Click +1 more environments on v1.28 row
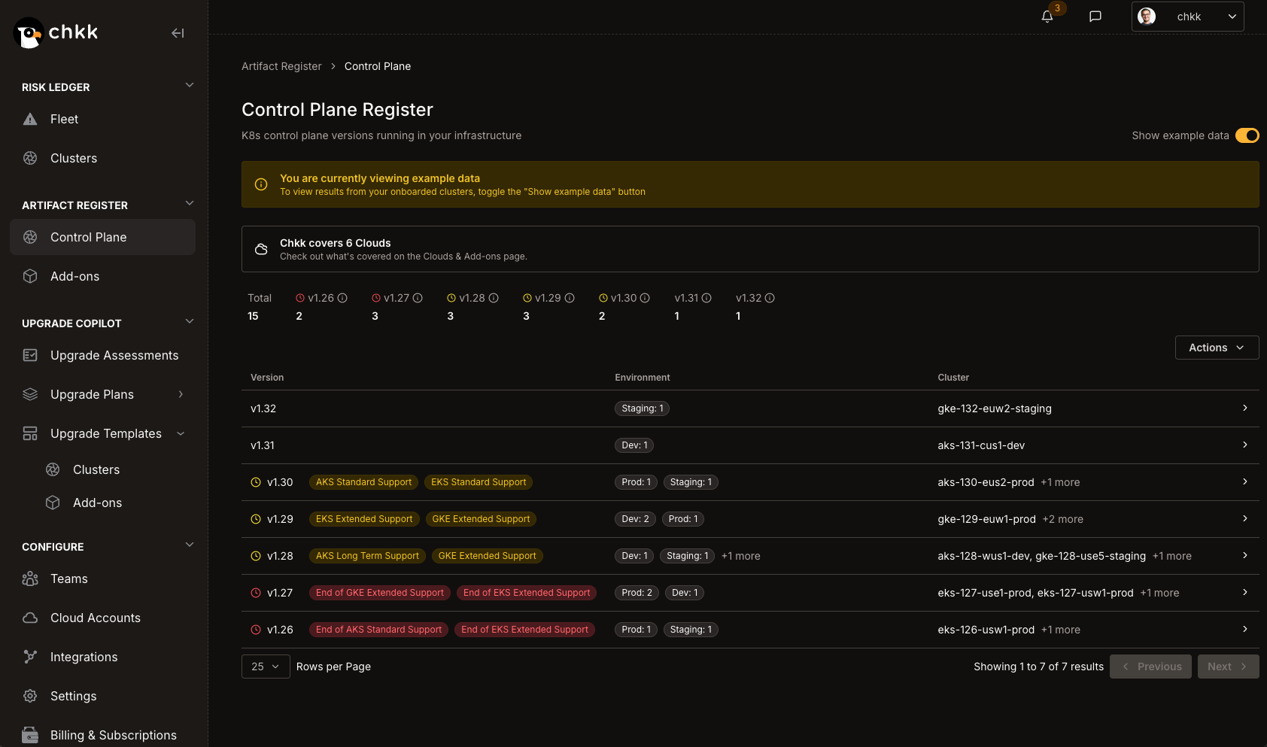 point(740,556)
